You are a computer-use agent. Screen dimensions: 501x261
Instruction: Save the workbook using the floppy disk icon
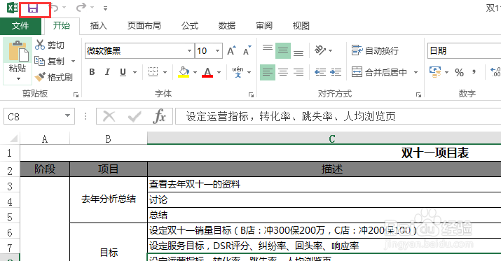pyautogui.click(x=33, y=8)
